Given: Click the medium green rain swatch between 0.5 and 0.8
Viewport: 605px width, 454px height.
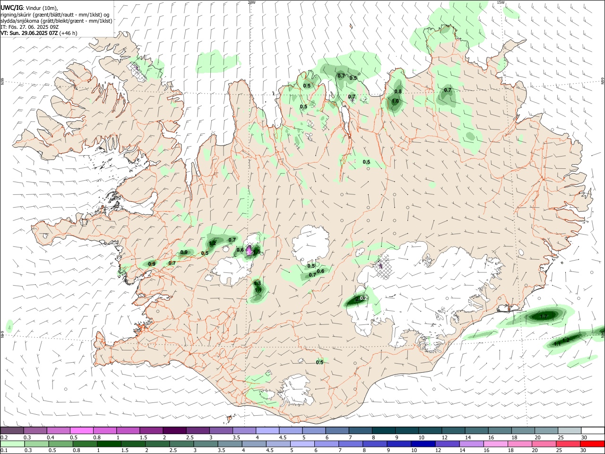Looking at the screenshot, I should coord(60,444).
